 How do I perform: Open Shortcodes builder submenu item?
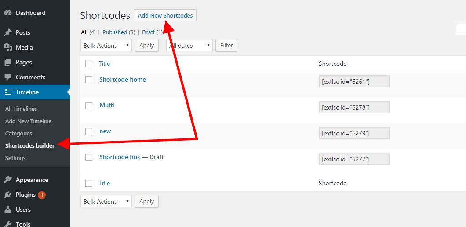[30, 145]
